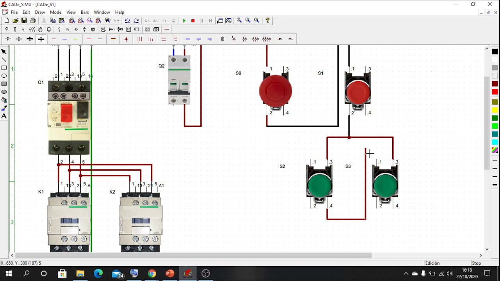Image resolution: width=500 pixels, height=281 pixels.
Task: Open File Explorer from the taskbar
Action: [80, 274]
